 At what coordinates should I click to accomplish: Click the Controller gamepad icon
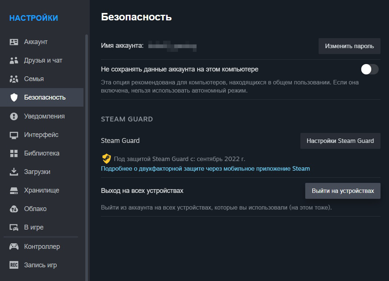click(14, 246)
